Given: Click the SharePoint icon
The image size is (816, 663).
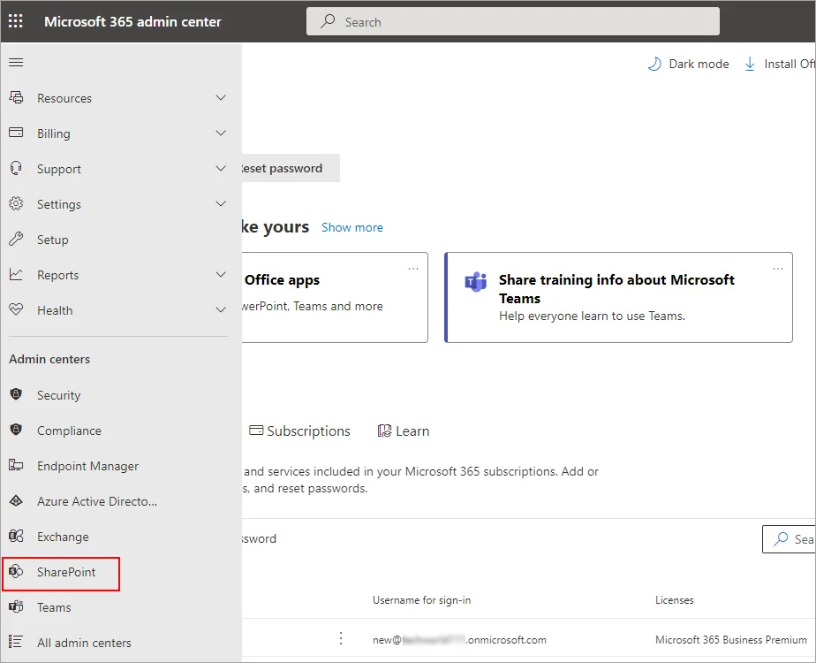Looking at the screenshot, I should point(16,571).
